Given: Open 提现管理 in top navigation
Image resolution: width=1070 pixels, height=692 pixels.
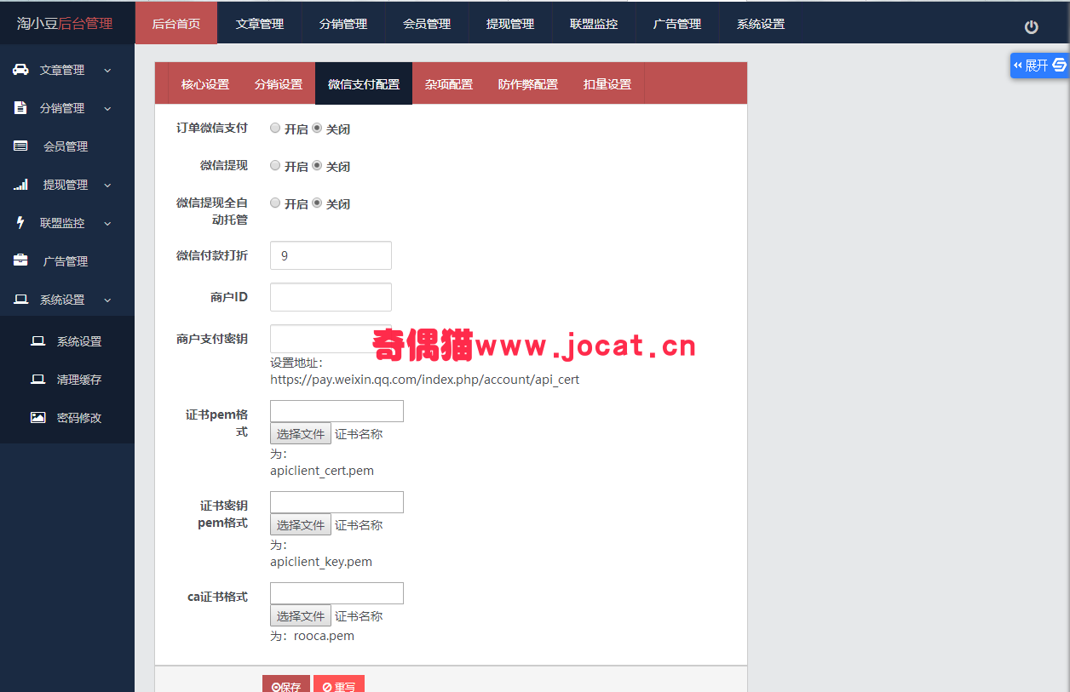Looking at the screenshot, I should coord(510,23).
